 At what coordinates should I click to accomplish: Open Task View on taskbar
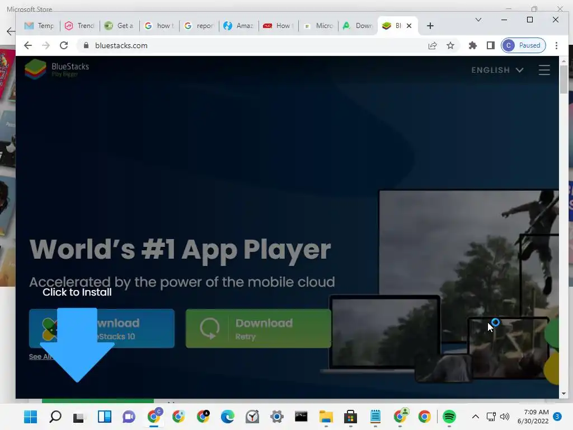[79, 417]
